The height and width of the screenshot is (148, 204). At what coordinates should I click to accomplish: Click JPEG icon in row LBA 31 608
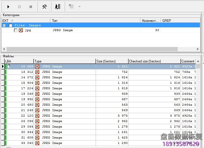click(x=37, y=138)
